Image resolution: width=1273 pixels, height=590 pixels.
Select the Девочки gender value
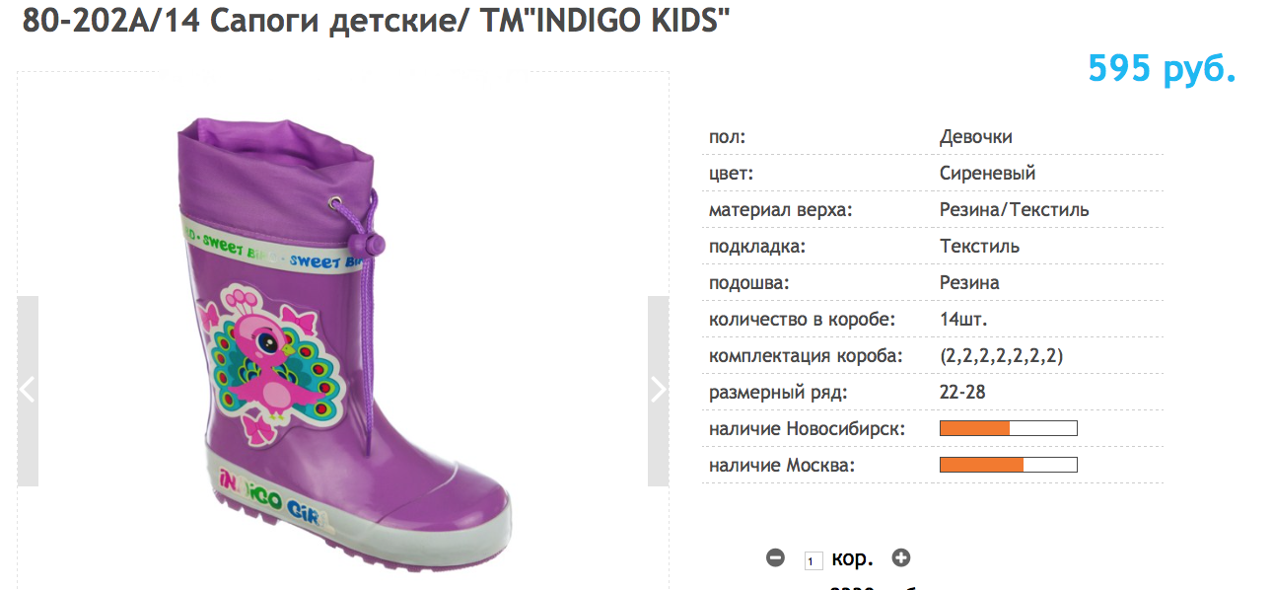point(975,137)
